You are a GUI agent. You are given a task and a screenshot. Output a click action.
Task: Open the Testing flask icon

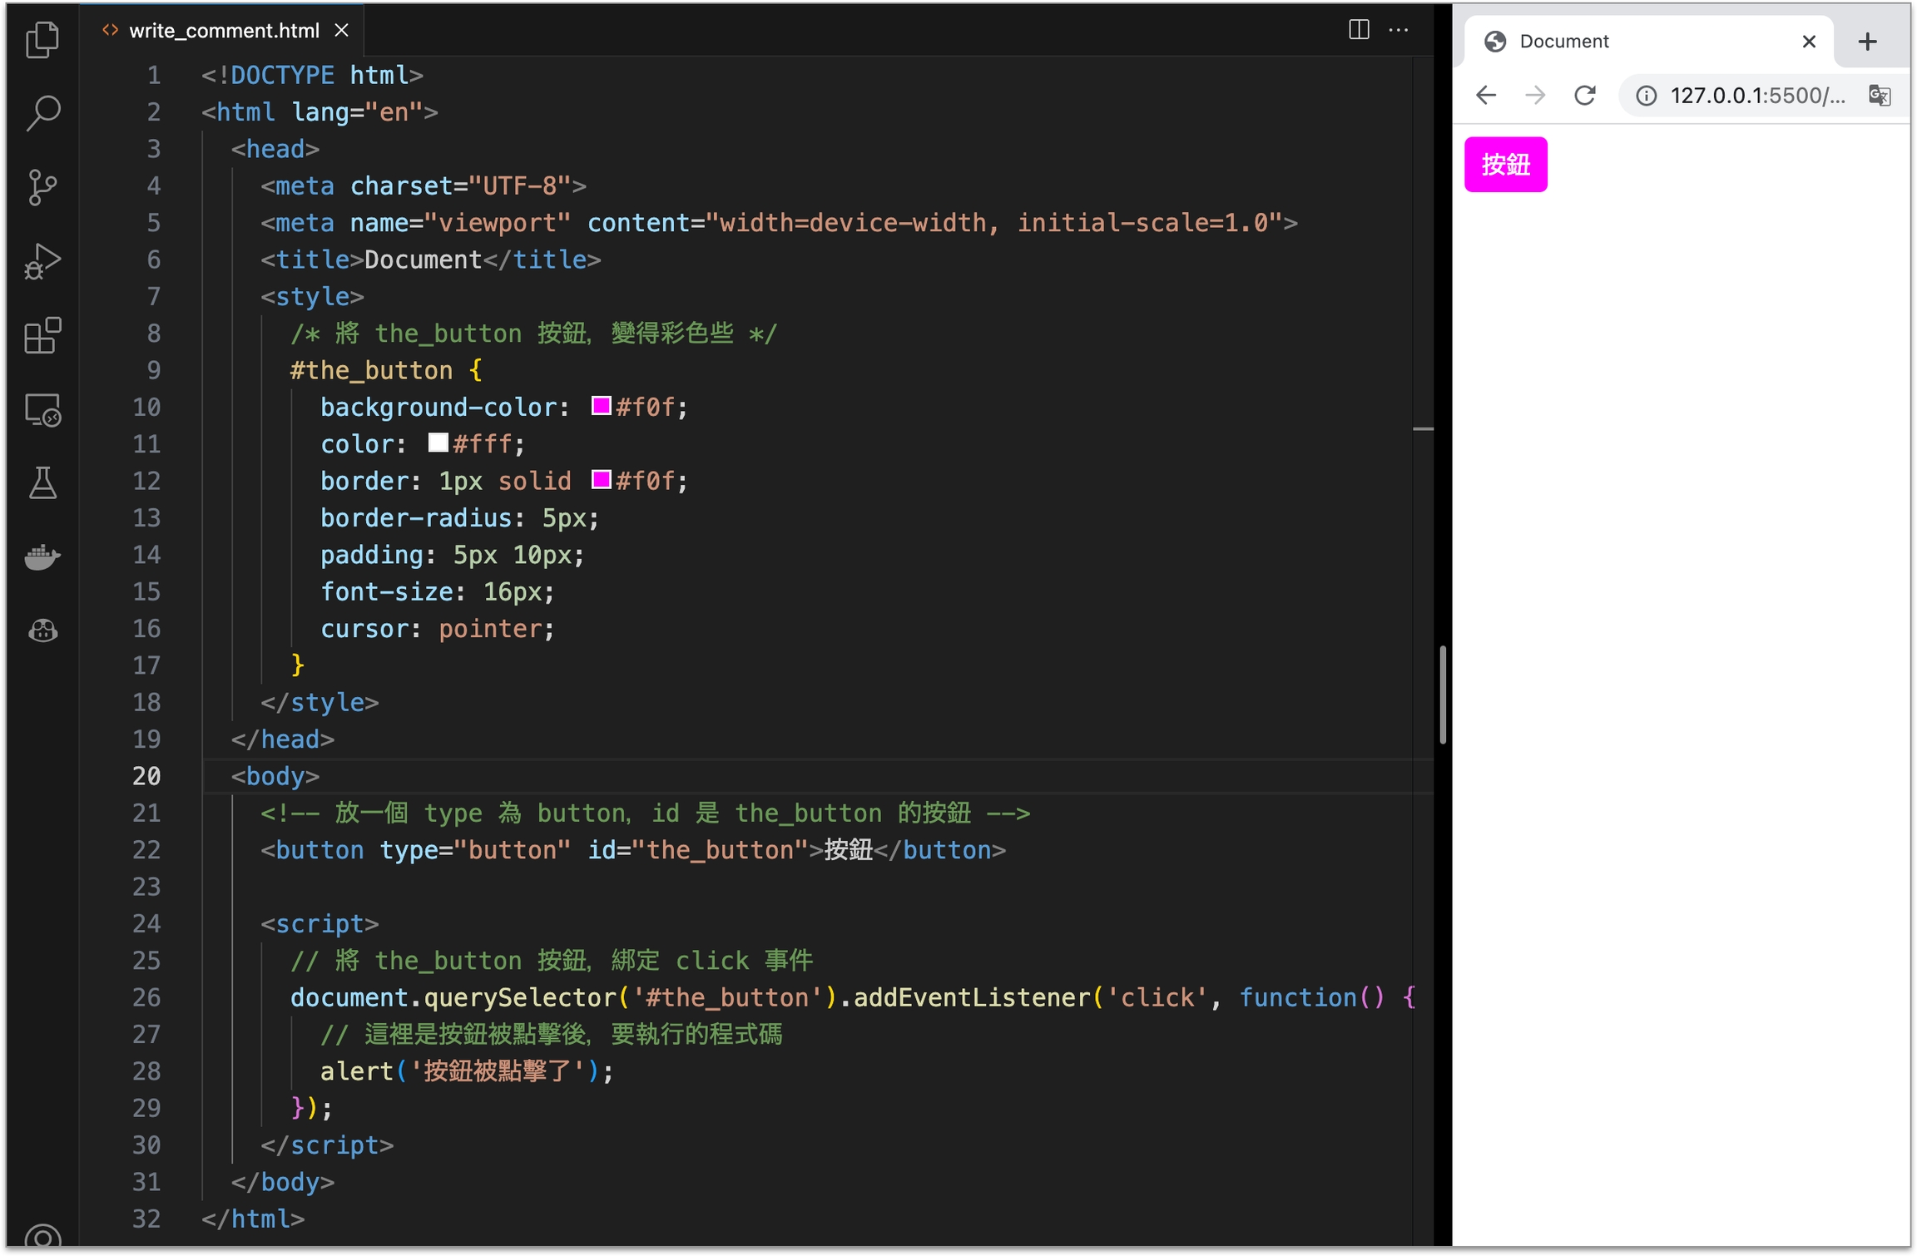[42, 483]
